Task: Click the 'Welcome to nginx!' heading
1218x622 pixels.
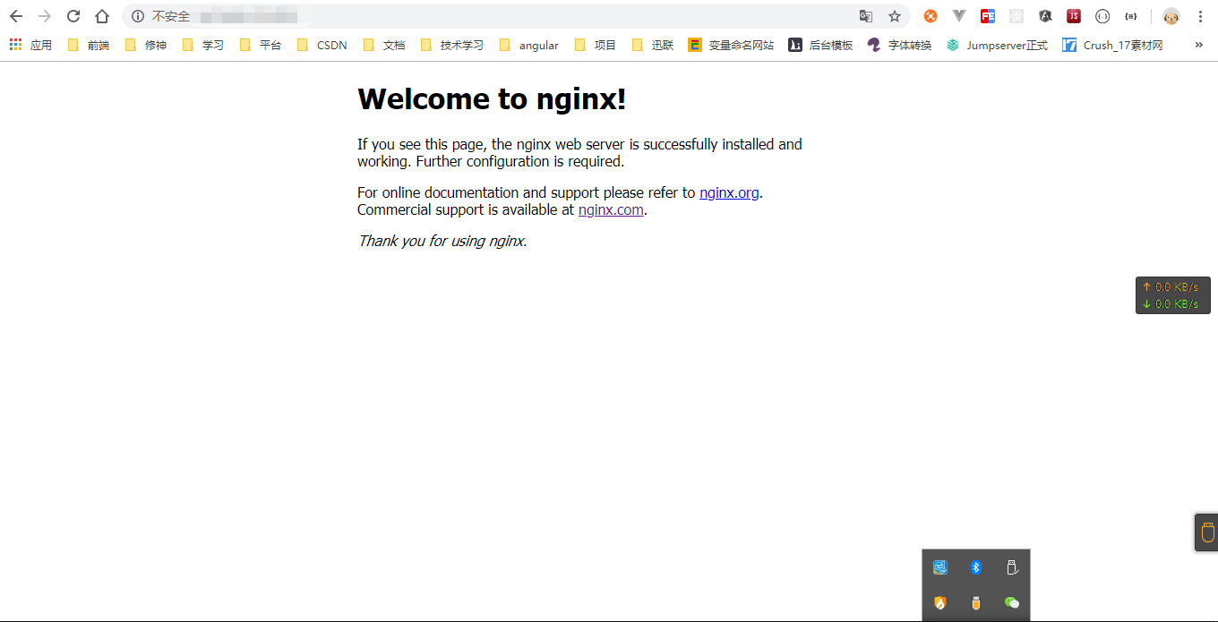Action: pos(492,98)
